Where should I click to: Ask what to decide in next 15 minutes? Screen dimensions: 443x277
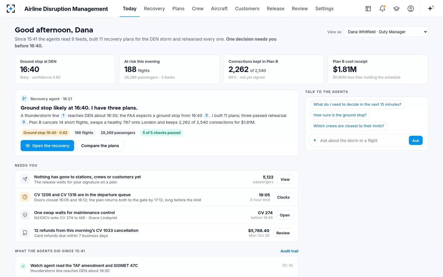point(357,104)
